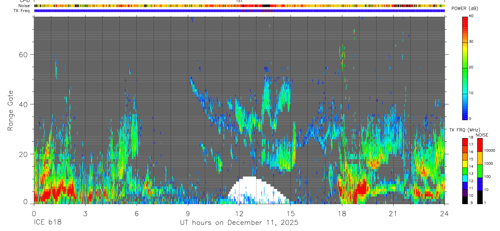Click the 18 hour tick label on the time axis
The width and height of the screenshot is (500, 231).
[342, 213]
